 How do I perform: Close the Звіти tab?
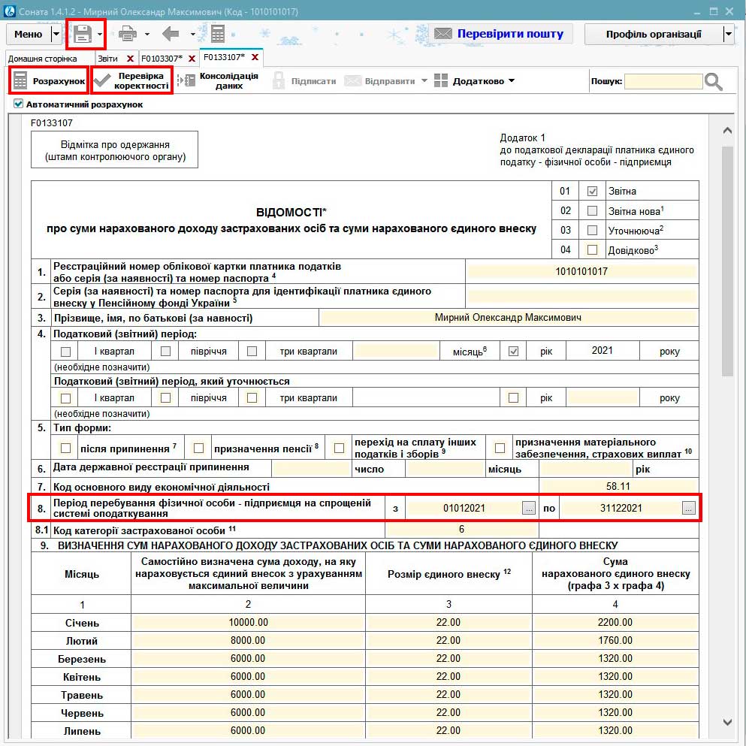tap(130, 58)
